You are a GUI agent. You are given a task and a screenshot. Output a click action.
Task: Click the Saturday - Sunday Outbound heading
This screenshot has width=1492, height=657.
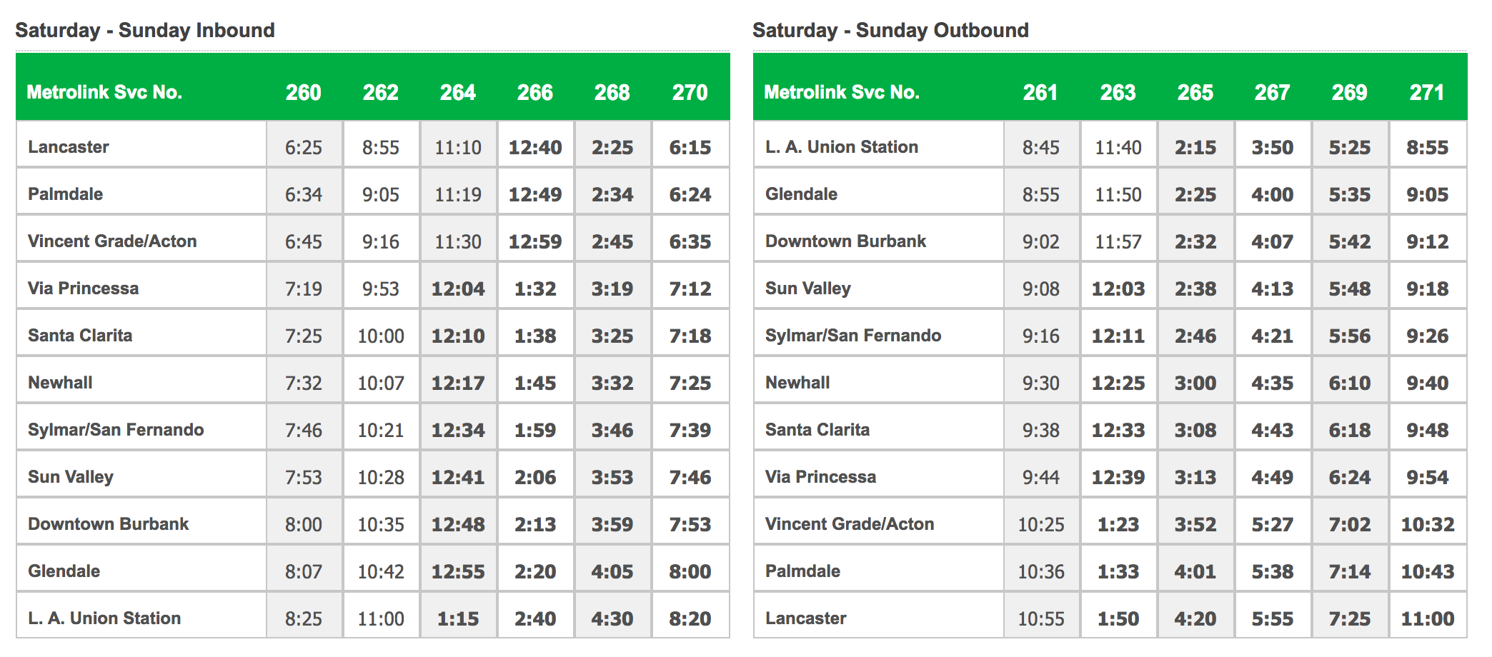(x=890, y=30)
